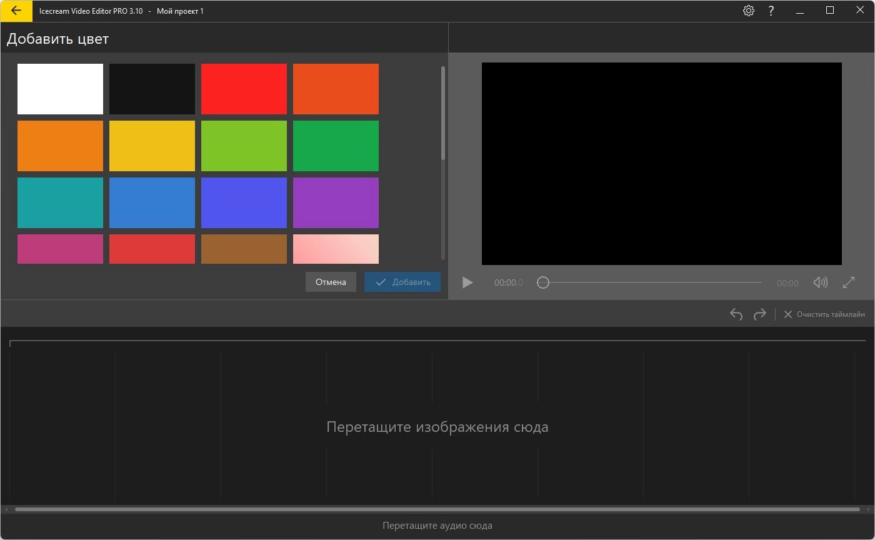The image size is (875, 540).
Task: Click the 'Мой проект 1' project title
Action: pyautogui.click(x=180, y=11)
